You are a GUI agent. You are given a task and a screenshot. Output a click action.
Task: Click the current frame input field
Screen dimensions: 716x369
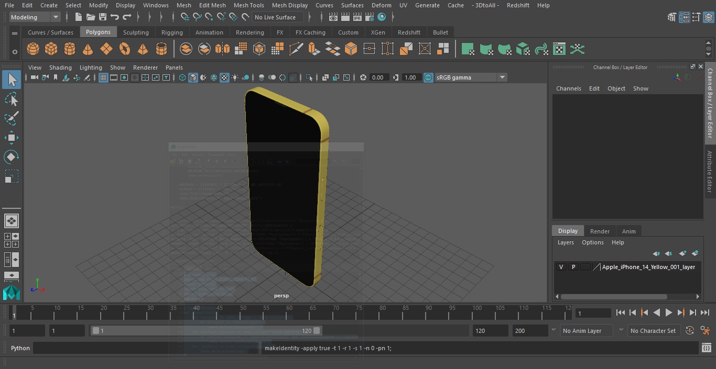(x=593, y=313)
